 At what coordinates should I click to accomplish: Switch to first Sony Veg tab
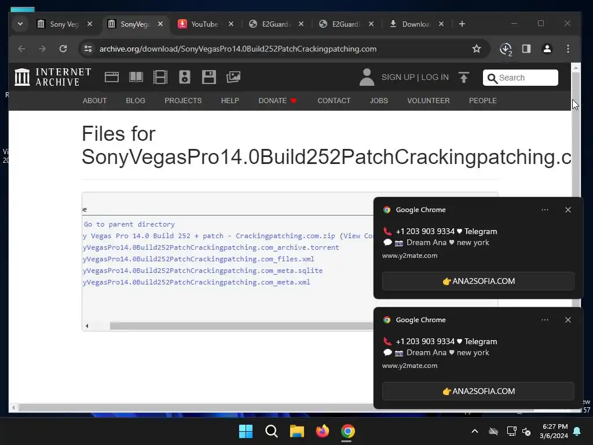64,24
